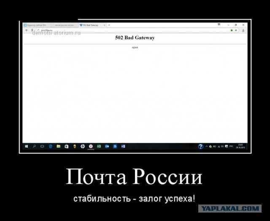This screenshot has width=270, height=221.
Task: Open the Windows Start menu
Action: 26,146
